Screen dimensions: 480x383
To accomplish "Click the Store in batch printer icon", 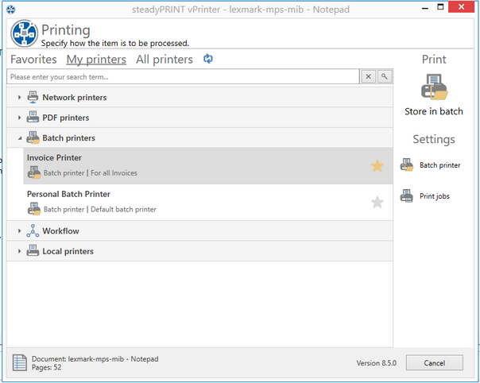I will pos(434,87).
